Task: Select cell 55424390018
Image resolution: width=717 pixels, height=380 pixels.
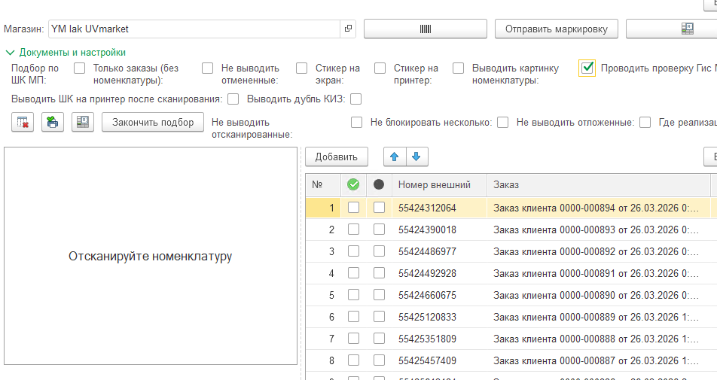Action: tap(439, 230)
